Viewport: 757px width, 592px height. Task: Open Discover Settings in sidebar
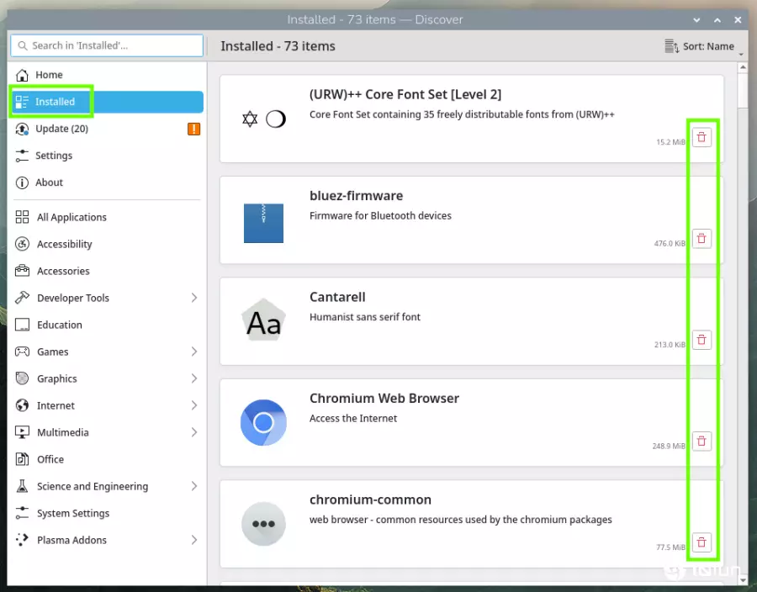point(54,156)
